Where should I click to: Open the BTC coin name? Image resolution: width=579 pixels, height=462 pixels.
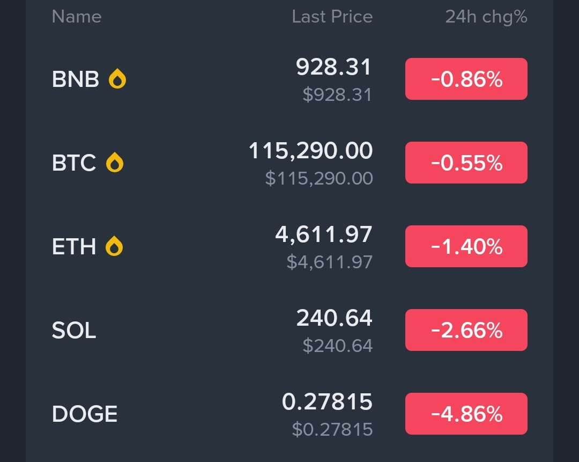(74, 163)
